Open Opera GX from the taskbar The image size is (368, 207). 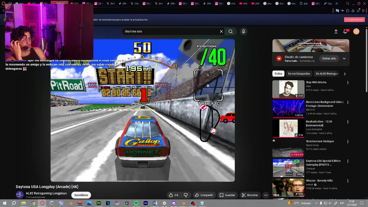tap(42, 203)
